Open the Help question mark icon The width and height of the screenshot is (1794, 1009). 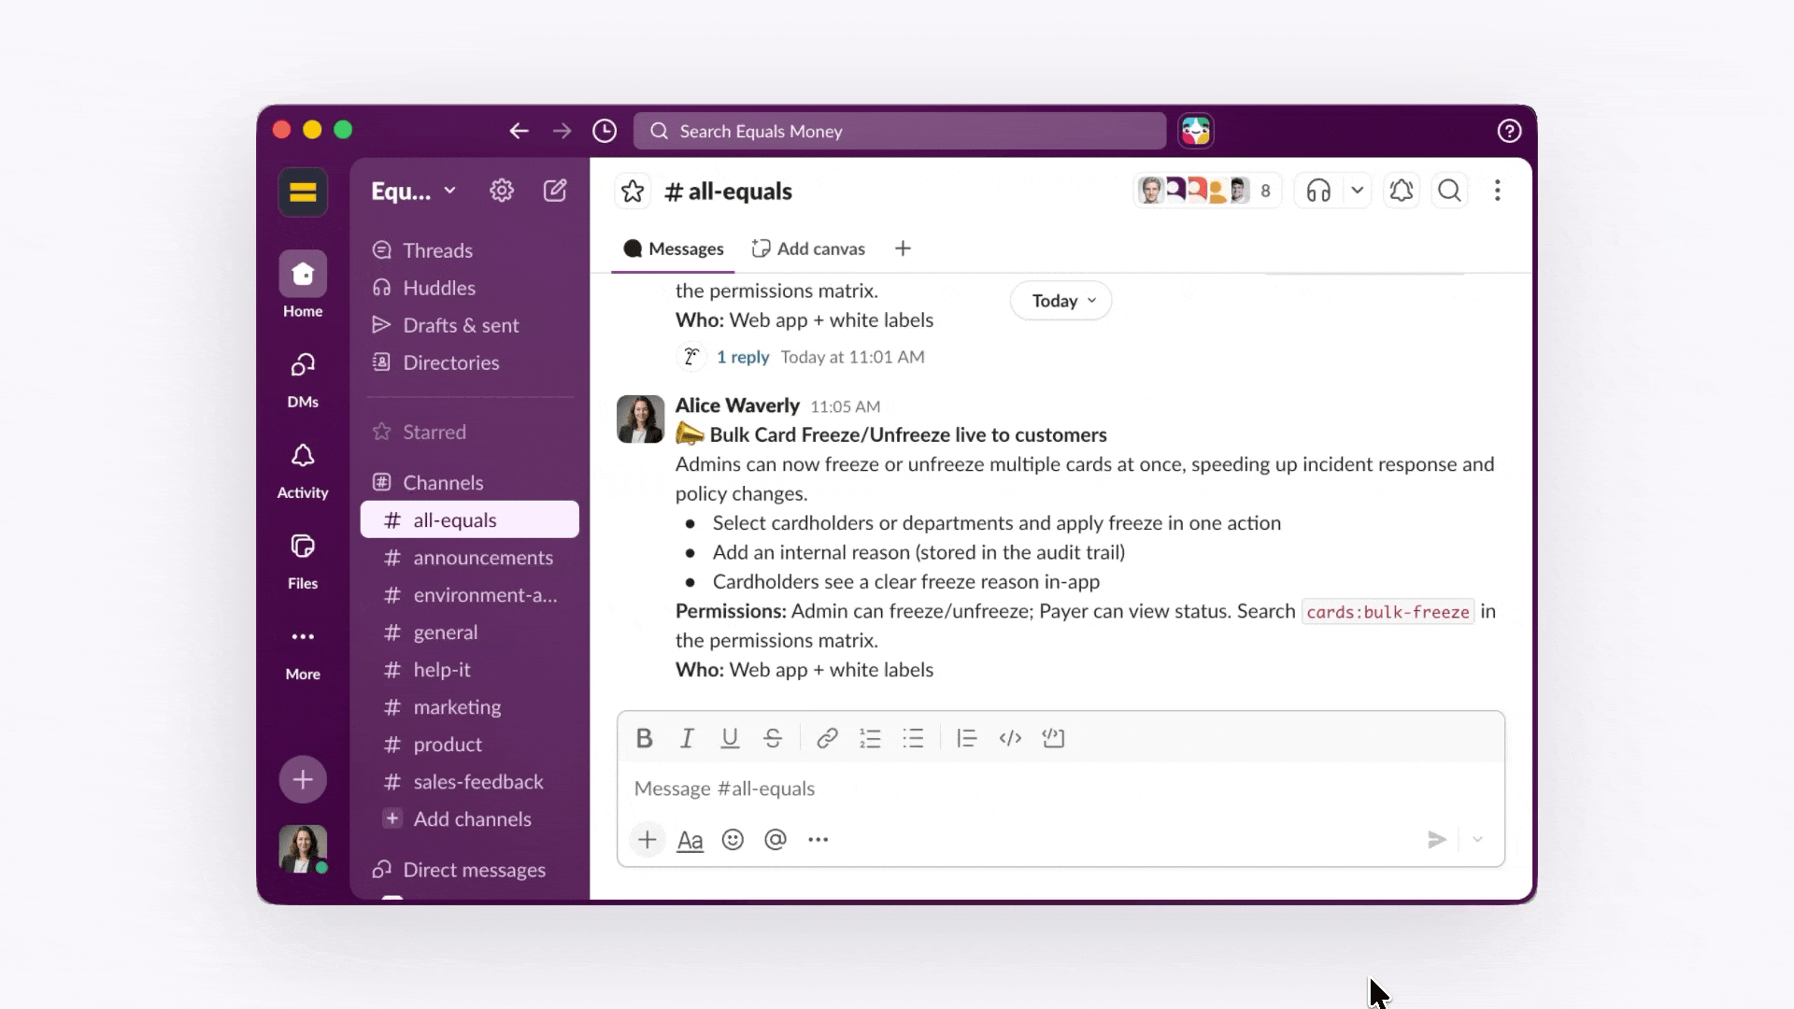[1509, 131]
